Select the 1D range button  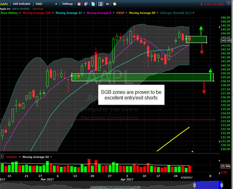pyautogui.click(x=129, y=187)
